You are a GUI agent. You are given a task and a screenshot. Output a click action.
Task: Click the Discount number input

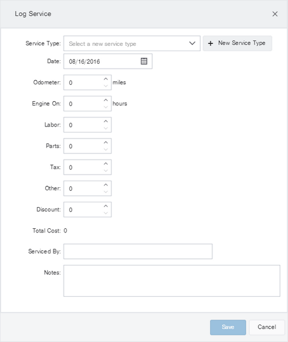click(88, 210)
